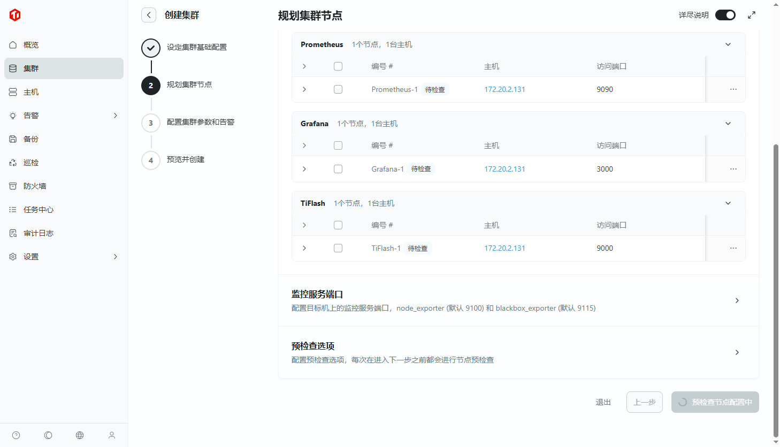Open more actions for Prometheus-1 row

tap(733, 89)
